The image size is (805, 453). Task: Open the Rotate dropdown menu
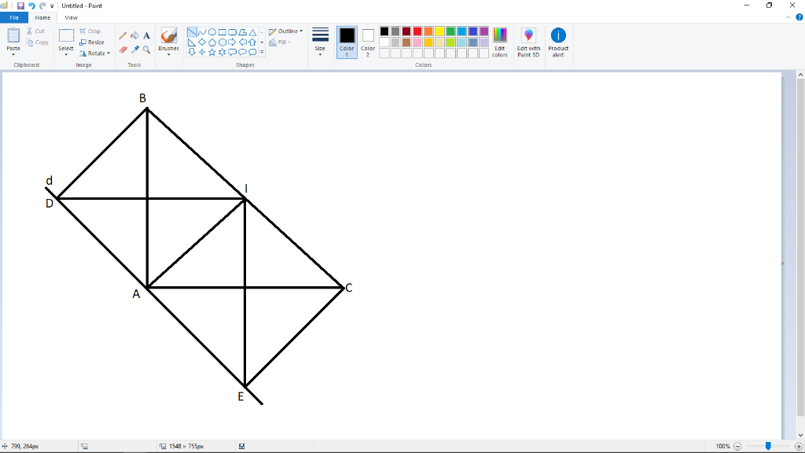pos(94,53)
